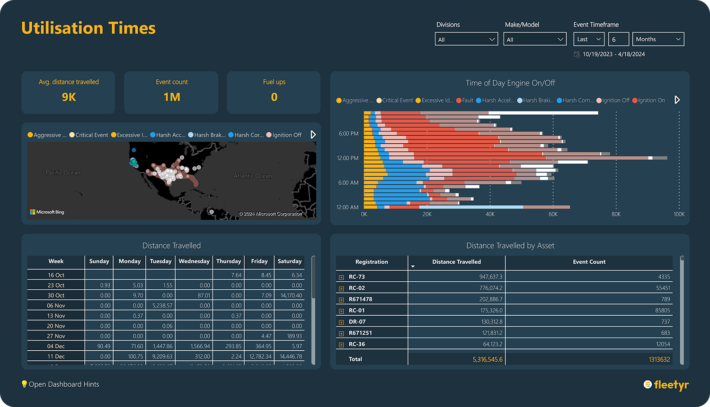The height and width of the screenshot is (407, 710).
Task: Toggle Ignition On legend item in chart
Action: click(x=648, y=100)
